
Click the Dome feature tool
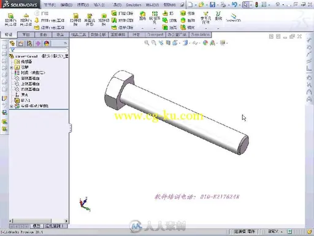[x=188, y=20]
